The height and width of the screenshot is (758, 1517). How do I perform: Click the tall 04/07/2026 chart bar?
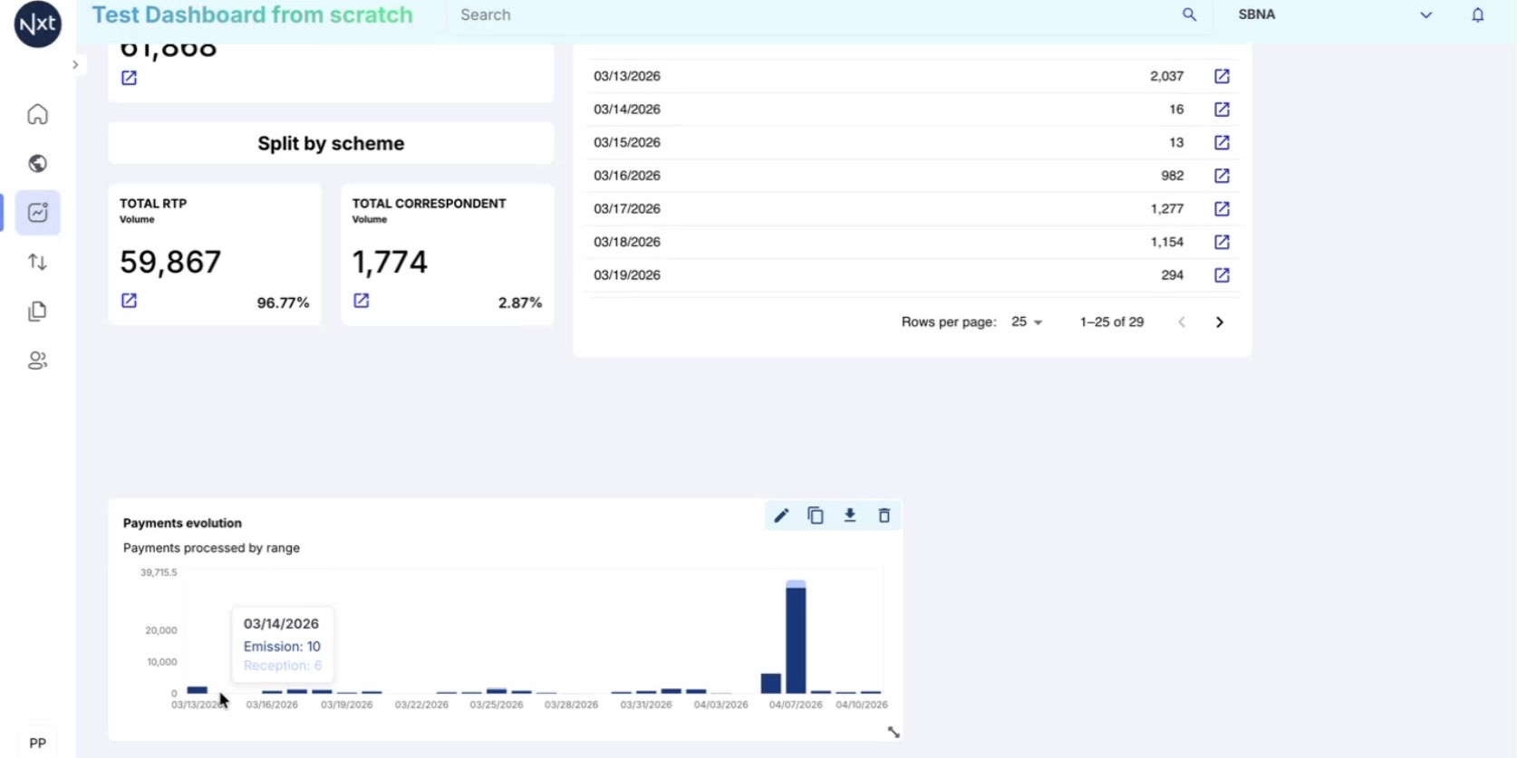coord(796,637)
